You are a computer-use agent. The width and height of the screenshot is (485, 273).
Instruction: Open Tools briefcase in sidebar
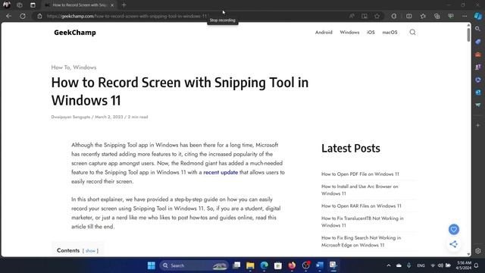(478, 55)
